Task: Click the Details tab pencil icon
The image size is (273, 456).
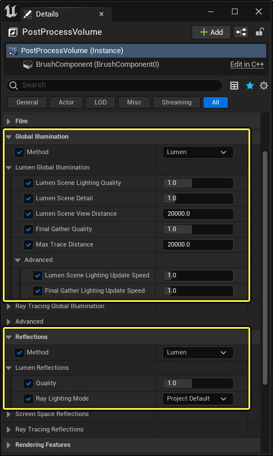Action: click(27, 14)
